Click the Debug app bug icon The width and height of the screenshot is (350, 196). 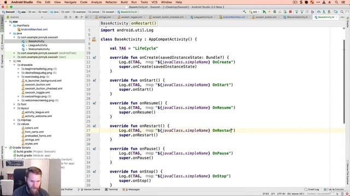tap(275, 12)
